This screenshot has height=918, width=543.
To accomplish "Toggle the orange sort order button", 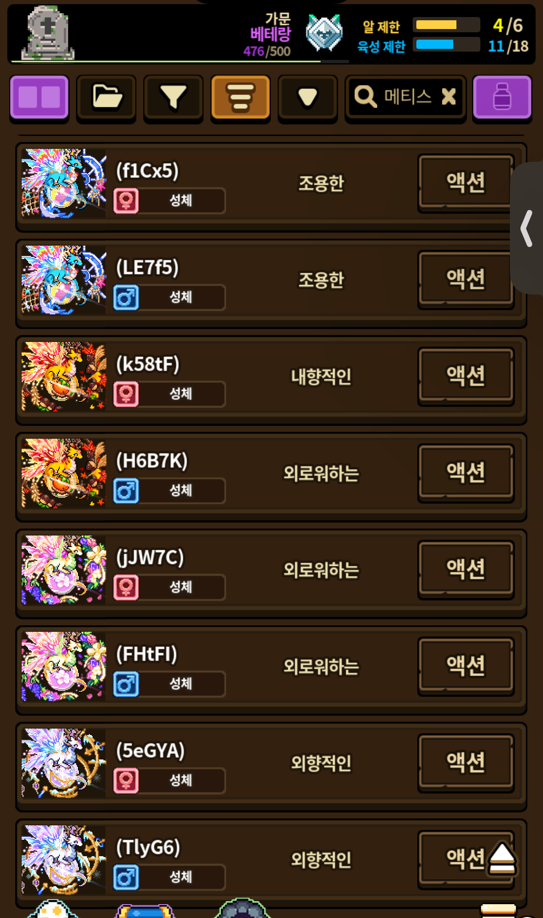I will (240, 98).
